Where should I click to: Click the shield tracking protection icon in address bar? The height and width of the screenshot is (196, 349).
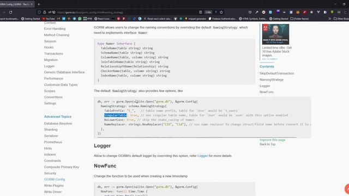(x=39, y=12)
